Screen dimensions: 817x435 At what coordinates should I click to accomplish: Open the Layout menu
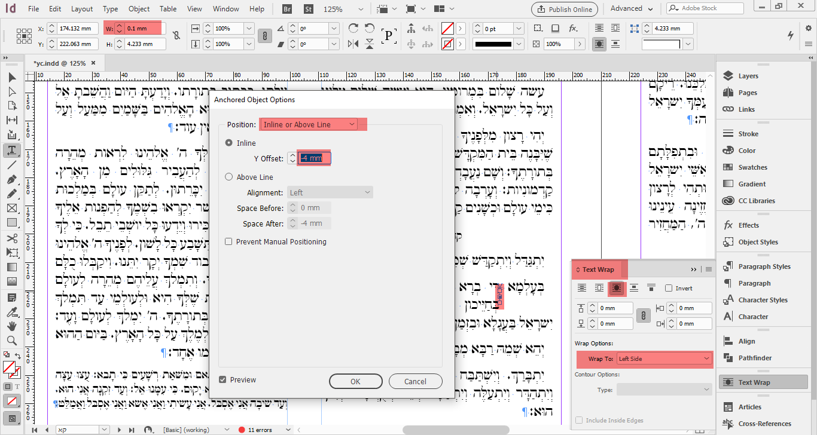[x=82, y=9]
